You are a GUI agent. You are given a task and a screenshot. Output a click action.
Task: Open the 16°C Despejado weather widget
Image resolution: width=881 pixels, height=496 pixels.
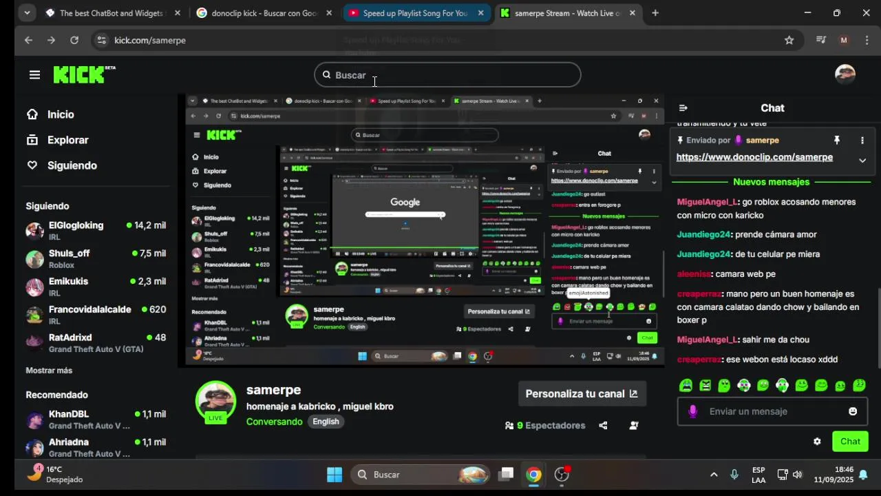tap(55, 475)
